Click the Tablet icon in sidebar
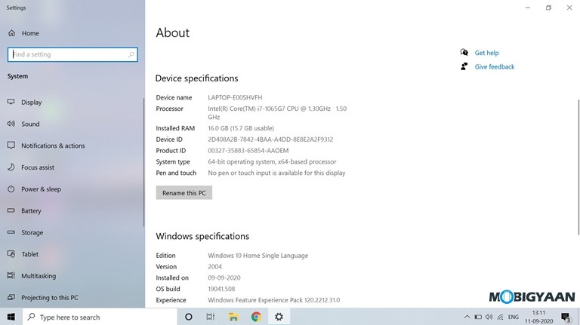 coord(11,254)
